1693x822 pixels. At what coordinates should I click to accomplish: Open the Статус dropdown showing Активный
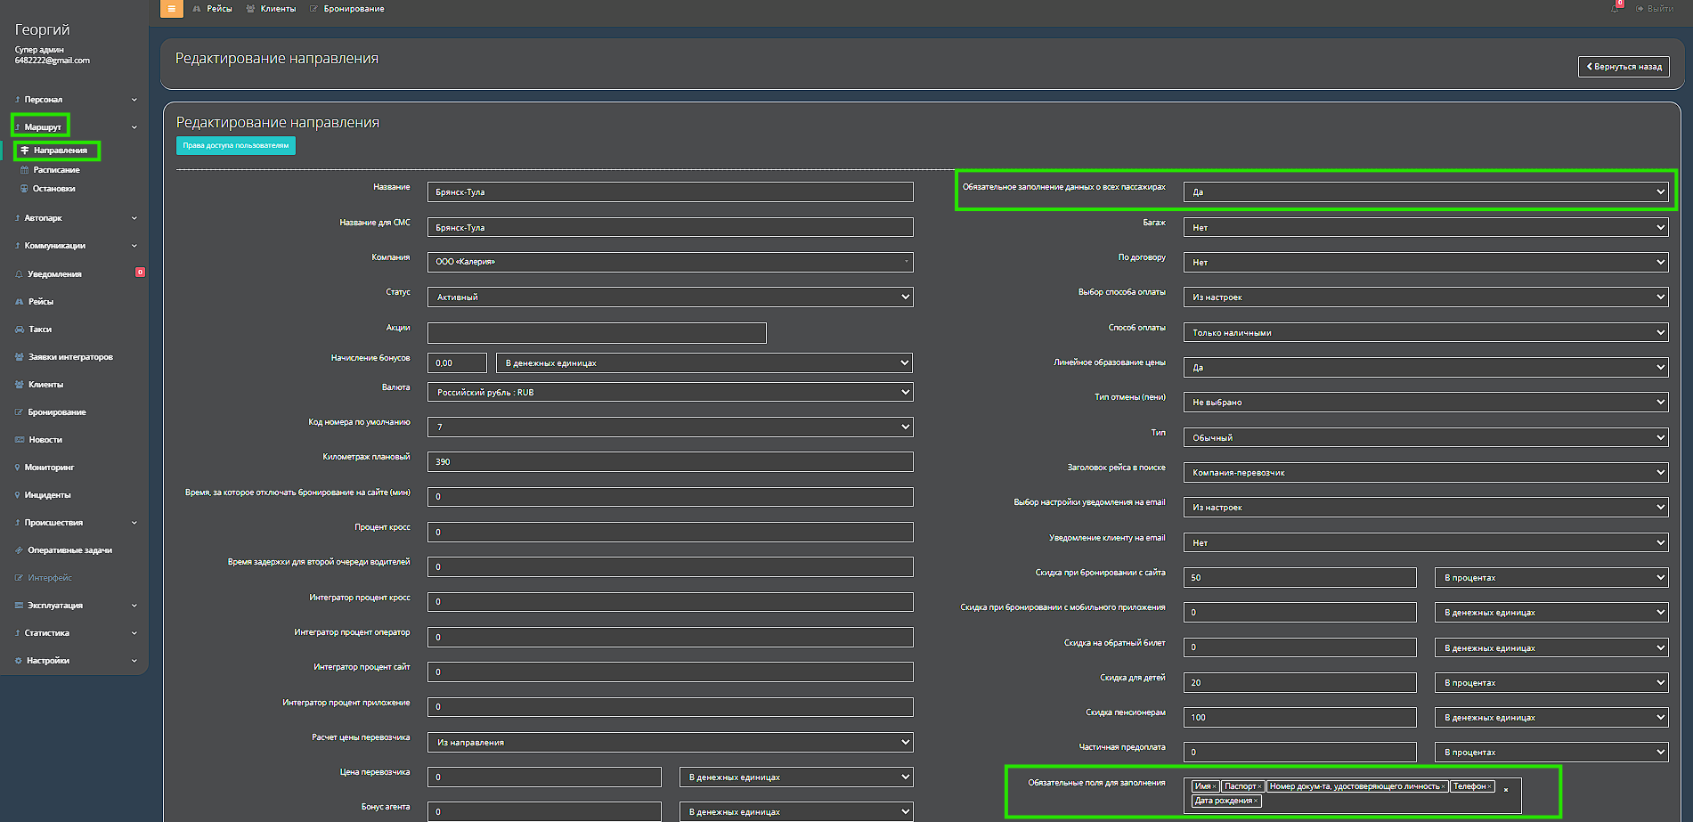pos(670,297)
